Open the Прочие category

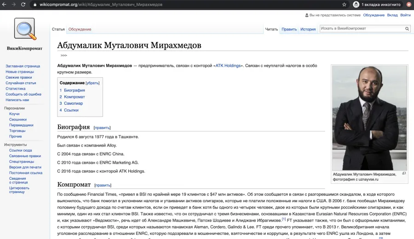tap(15, 137)
